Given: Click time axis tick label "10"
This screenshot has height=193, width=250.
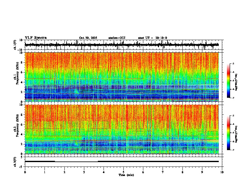Looking at the screenshot, I should [x=222, y=172].
